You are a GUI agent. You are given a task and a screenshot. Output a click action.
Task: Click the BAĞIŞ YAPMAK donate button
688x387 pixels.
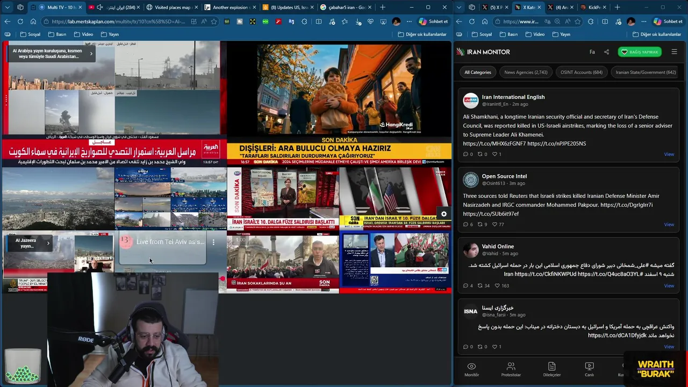click(x=640, y=52)
